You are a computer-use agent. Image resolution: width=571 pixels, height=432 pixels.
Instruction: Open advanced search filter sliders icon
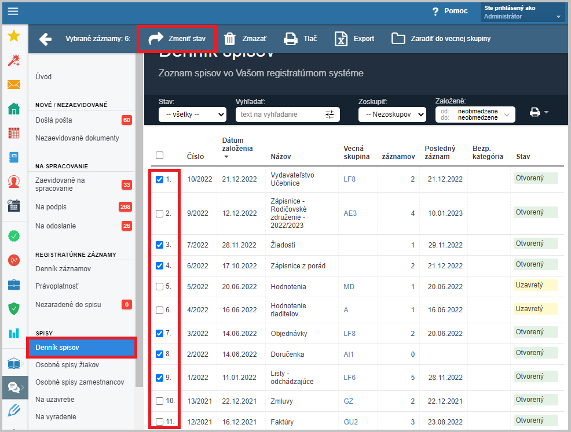(330, 115)
